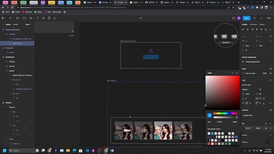Open the Hex color model dropdown

click(210, 122)
